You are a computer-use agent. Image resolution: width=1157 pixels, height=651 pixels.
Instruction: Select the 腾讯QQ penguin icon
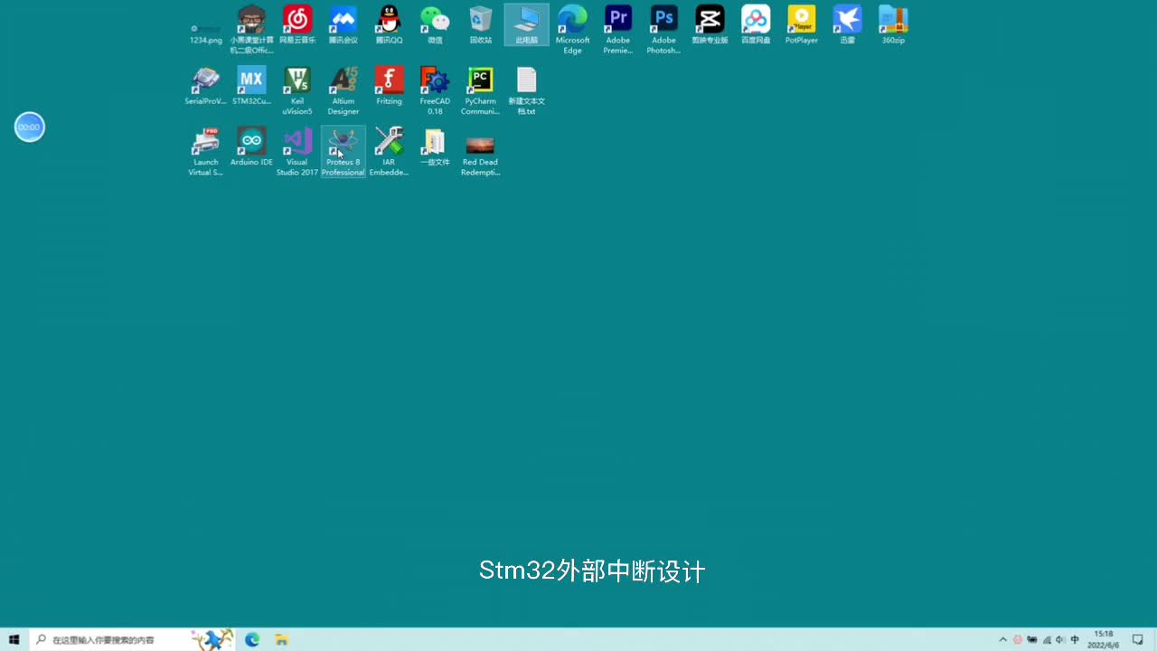(389, 25)
